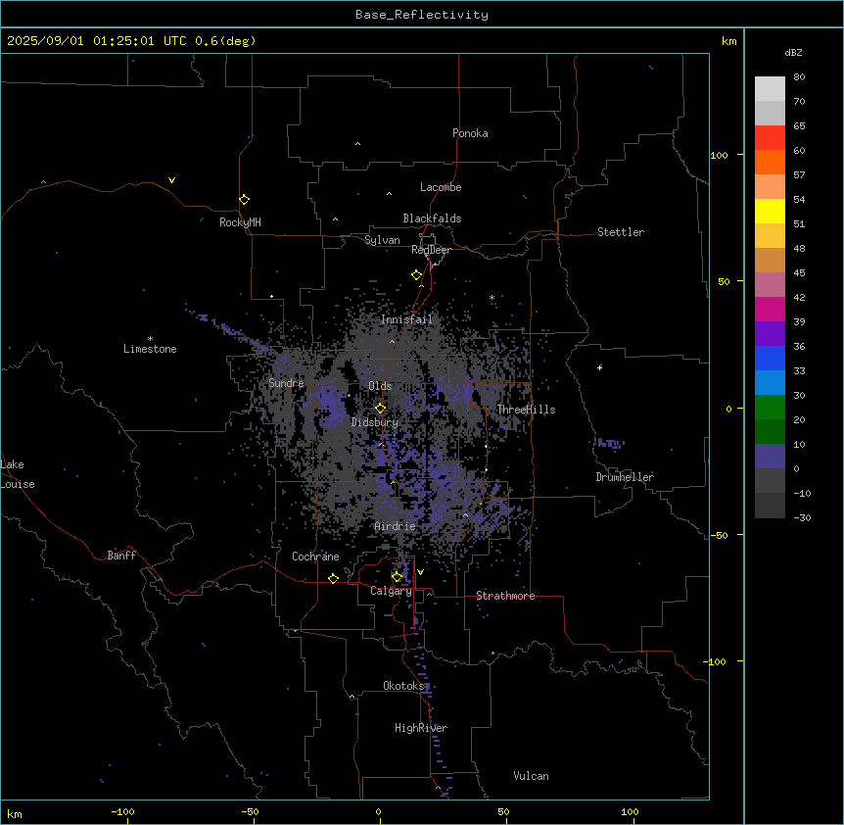Select the Limestone label
Screen dimensions: 844x825
click(150, 349)
